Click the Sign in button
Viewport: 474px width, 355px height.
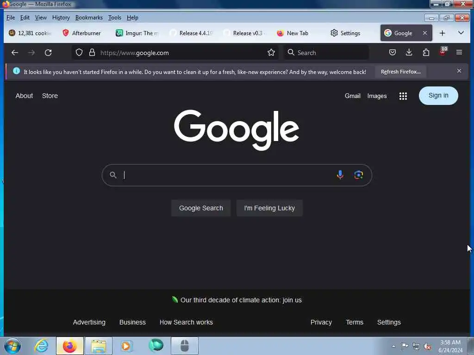pos(438,96)
